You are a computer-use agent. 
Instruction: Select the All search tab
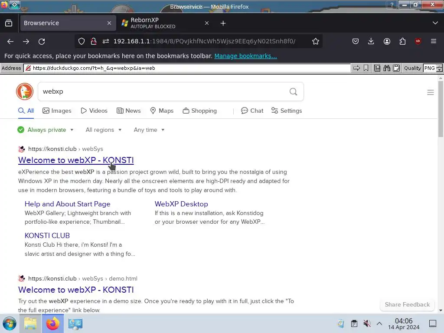pos(26,111)
